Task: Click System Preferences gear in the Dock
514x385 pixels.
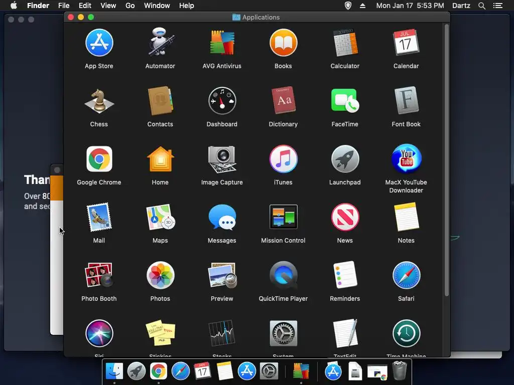Action: (x=269, y=371)
